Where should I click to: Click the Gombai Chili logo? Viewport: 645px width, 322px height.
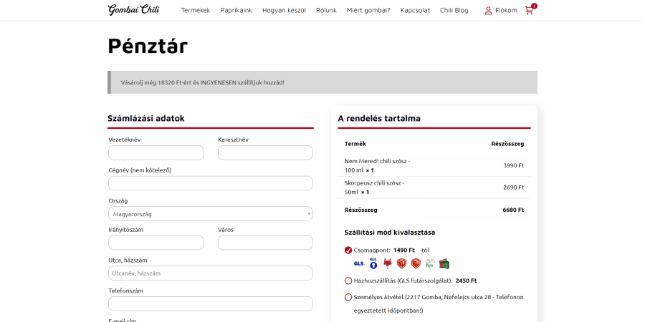(134, 10)
